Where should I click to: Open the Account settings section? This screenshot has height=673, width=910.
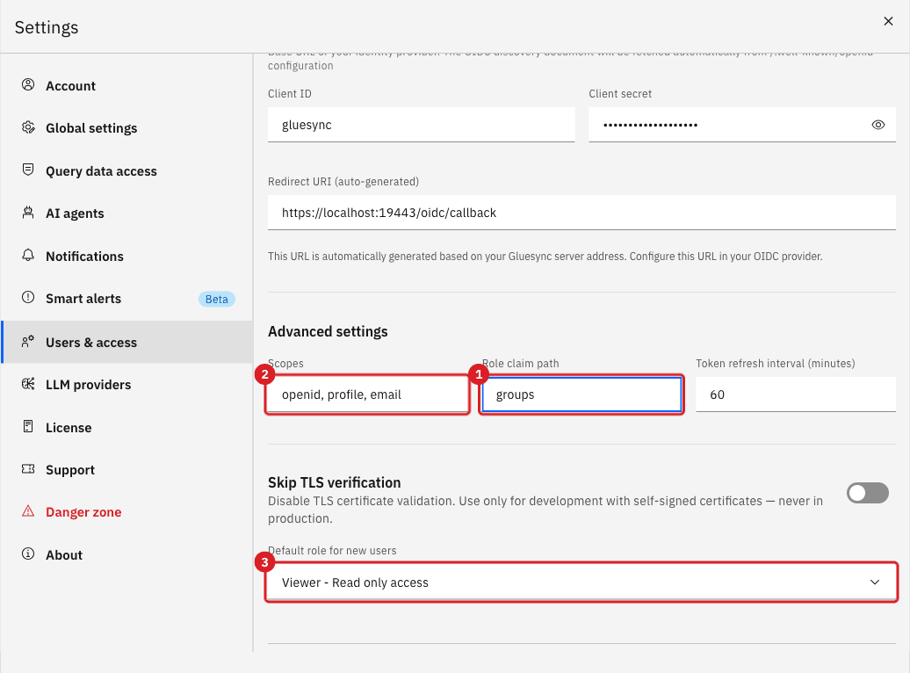click(x=127, y=85)
